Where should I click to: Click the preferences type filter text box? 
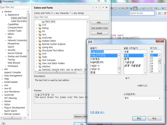coord(15,7)
